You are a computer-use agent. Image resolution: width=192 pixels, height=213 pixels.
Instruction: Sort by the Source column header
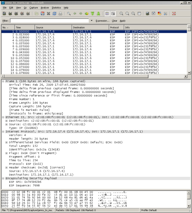tap(53, 27)
